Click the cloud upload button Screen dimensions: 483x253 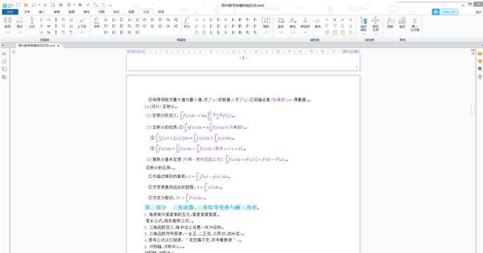click(x=445, y=11)
